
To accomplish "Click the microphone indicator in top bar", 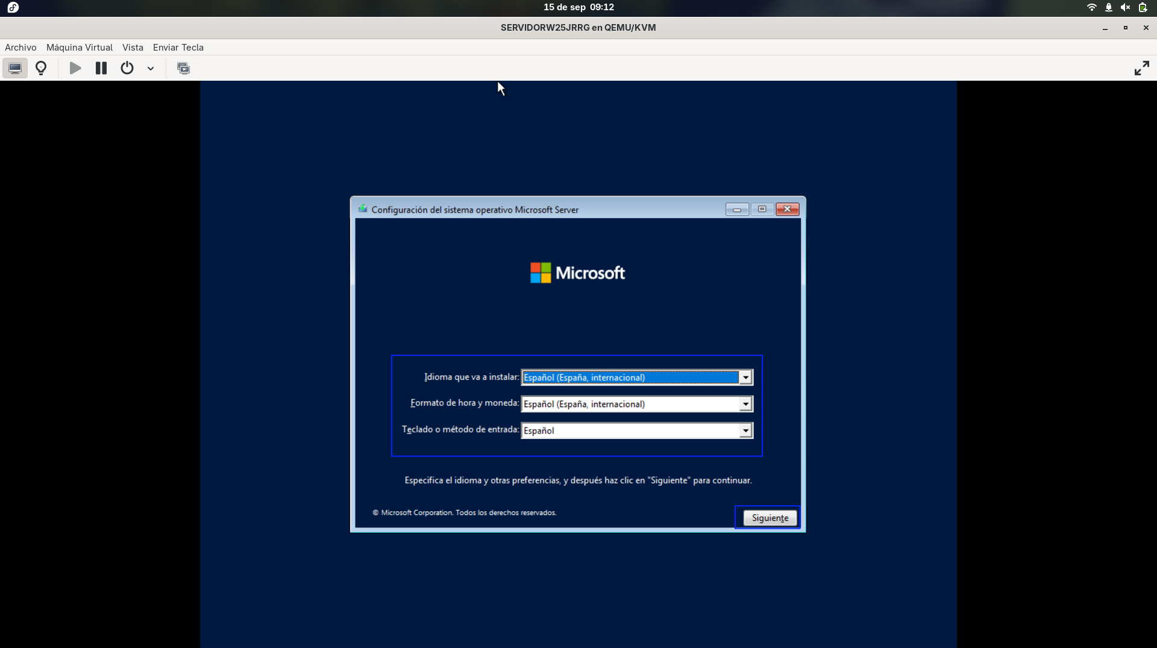I will [1108, 7].
